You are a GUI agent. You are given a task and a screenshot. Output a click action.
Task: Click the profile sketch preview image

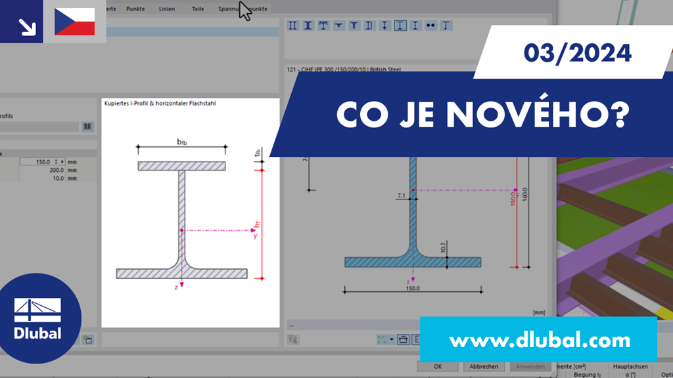click(190, 213)
